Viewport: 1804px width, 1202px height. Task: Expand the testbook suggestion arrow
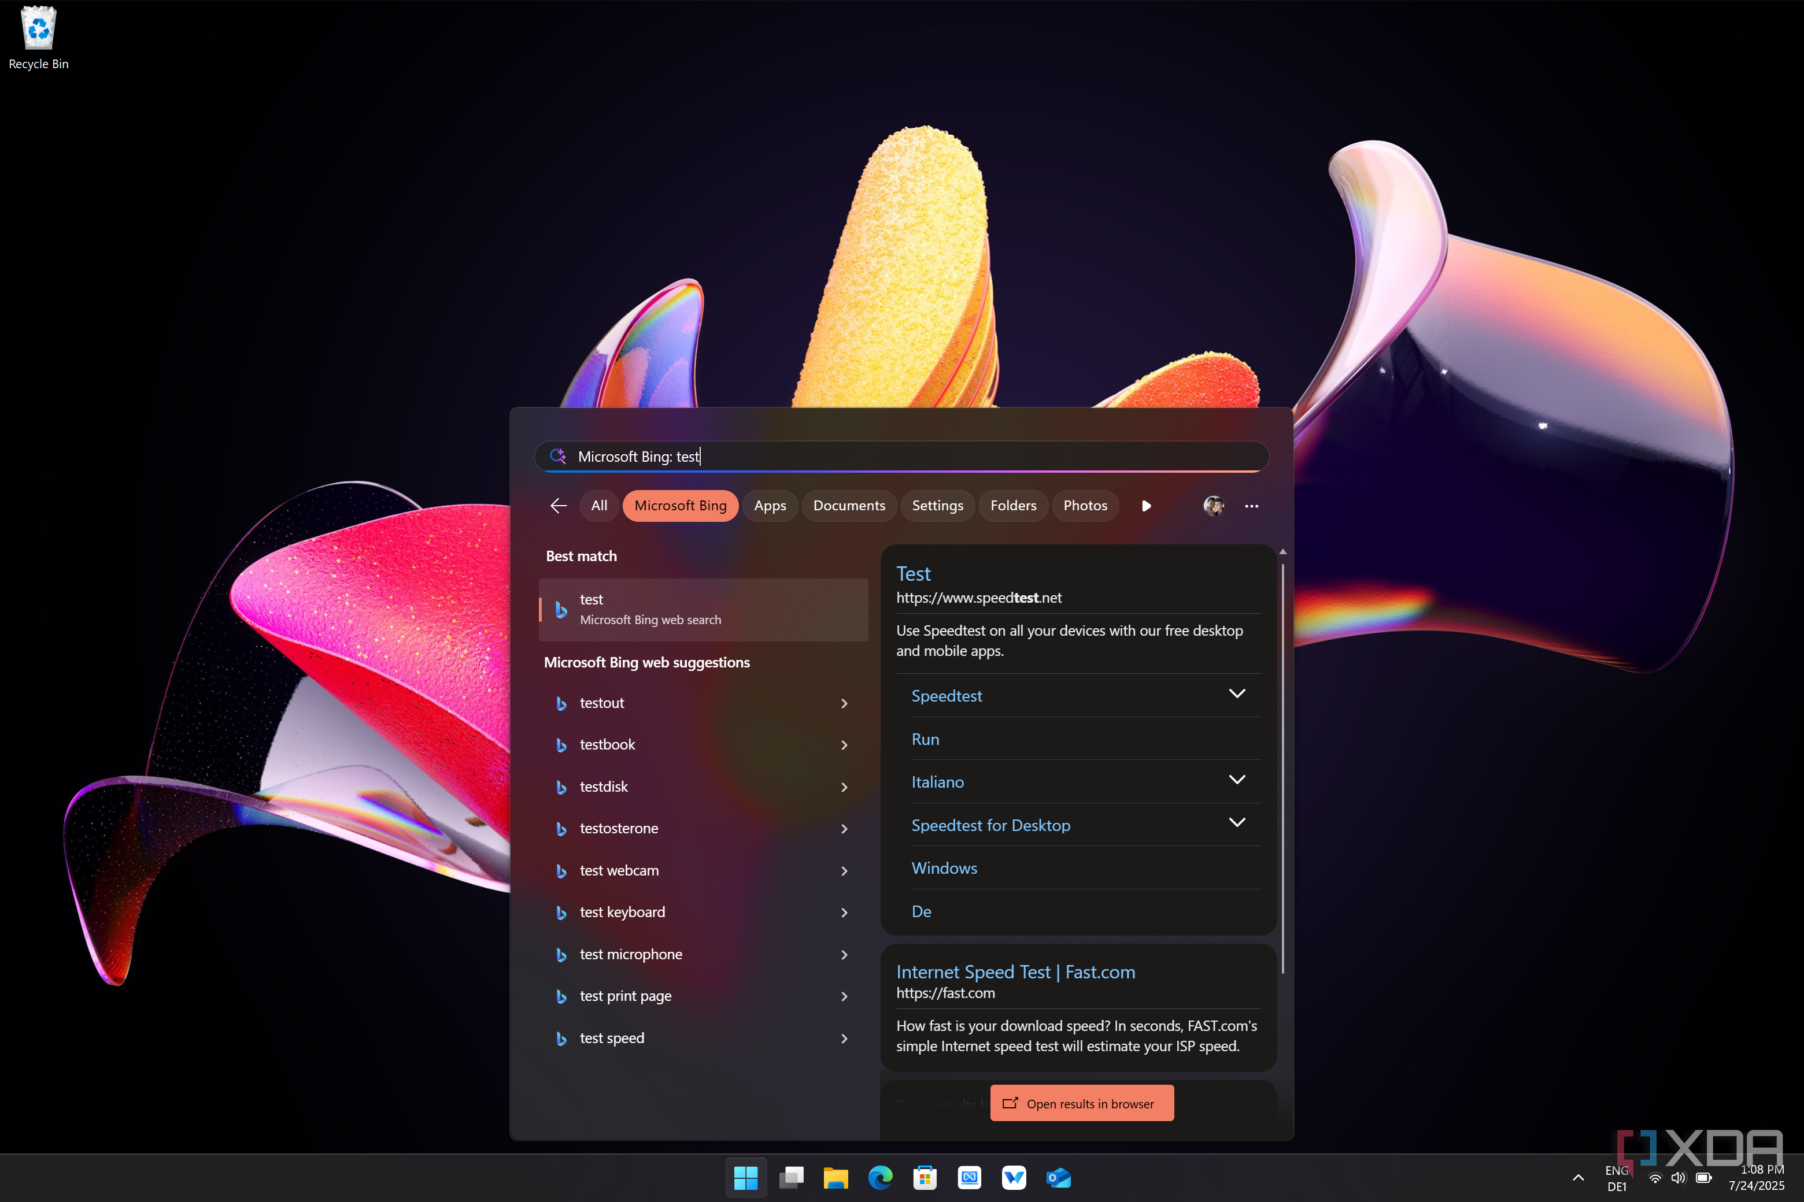pos(845,745)
